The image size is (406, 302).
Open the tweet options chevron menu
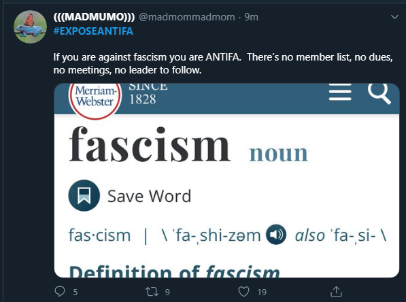[x=394, y=17]
